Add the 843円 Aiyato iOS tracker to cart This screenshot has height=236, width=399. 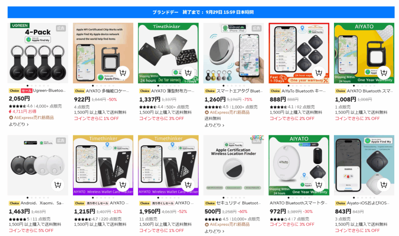384,185
